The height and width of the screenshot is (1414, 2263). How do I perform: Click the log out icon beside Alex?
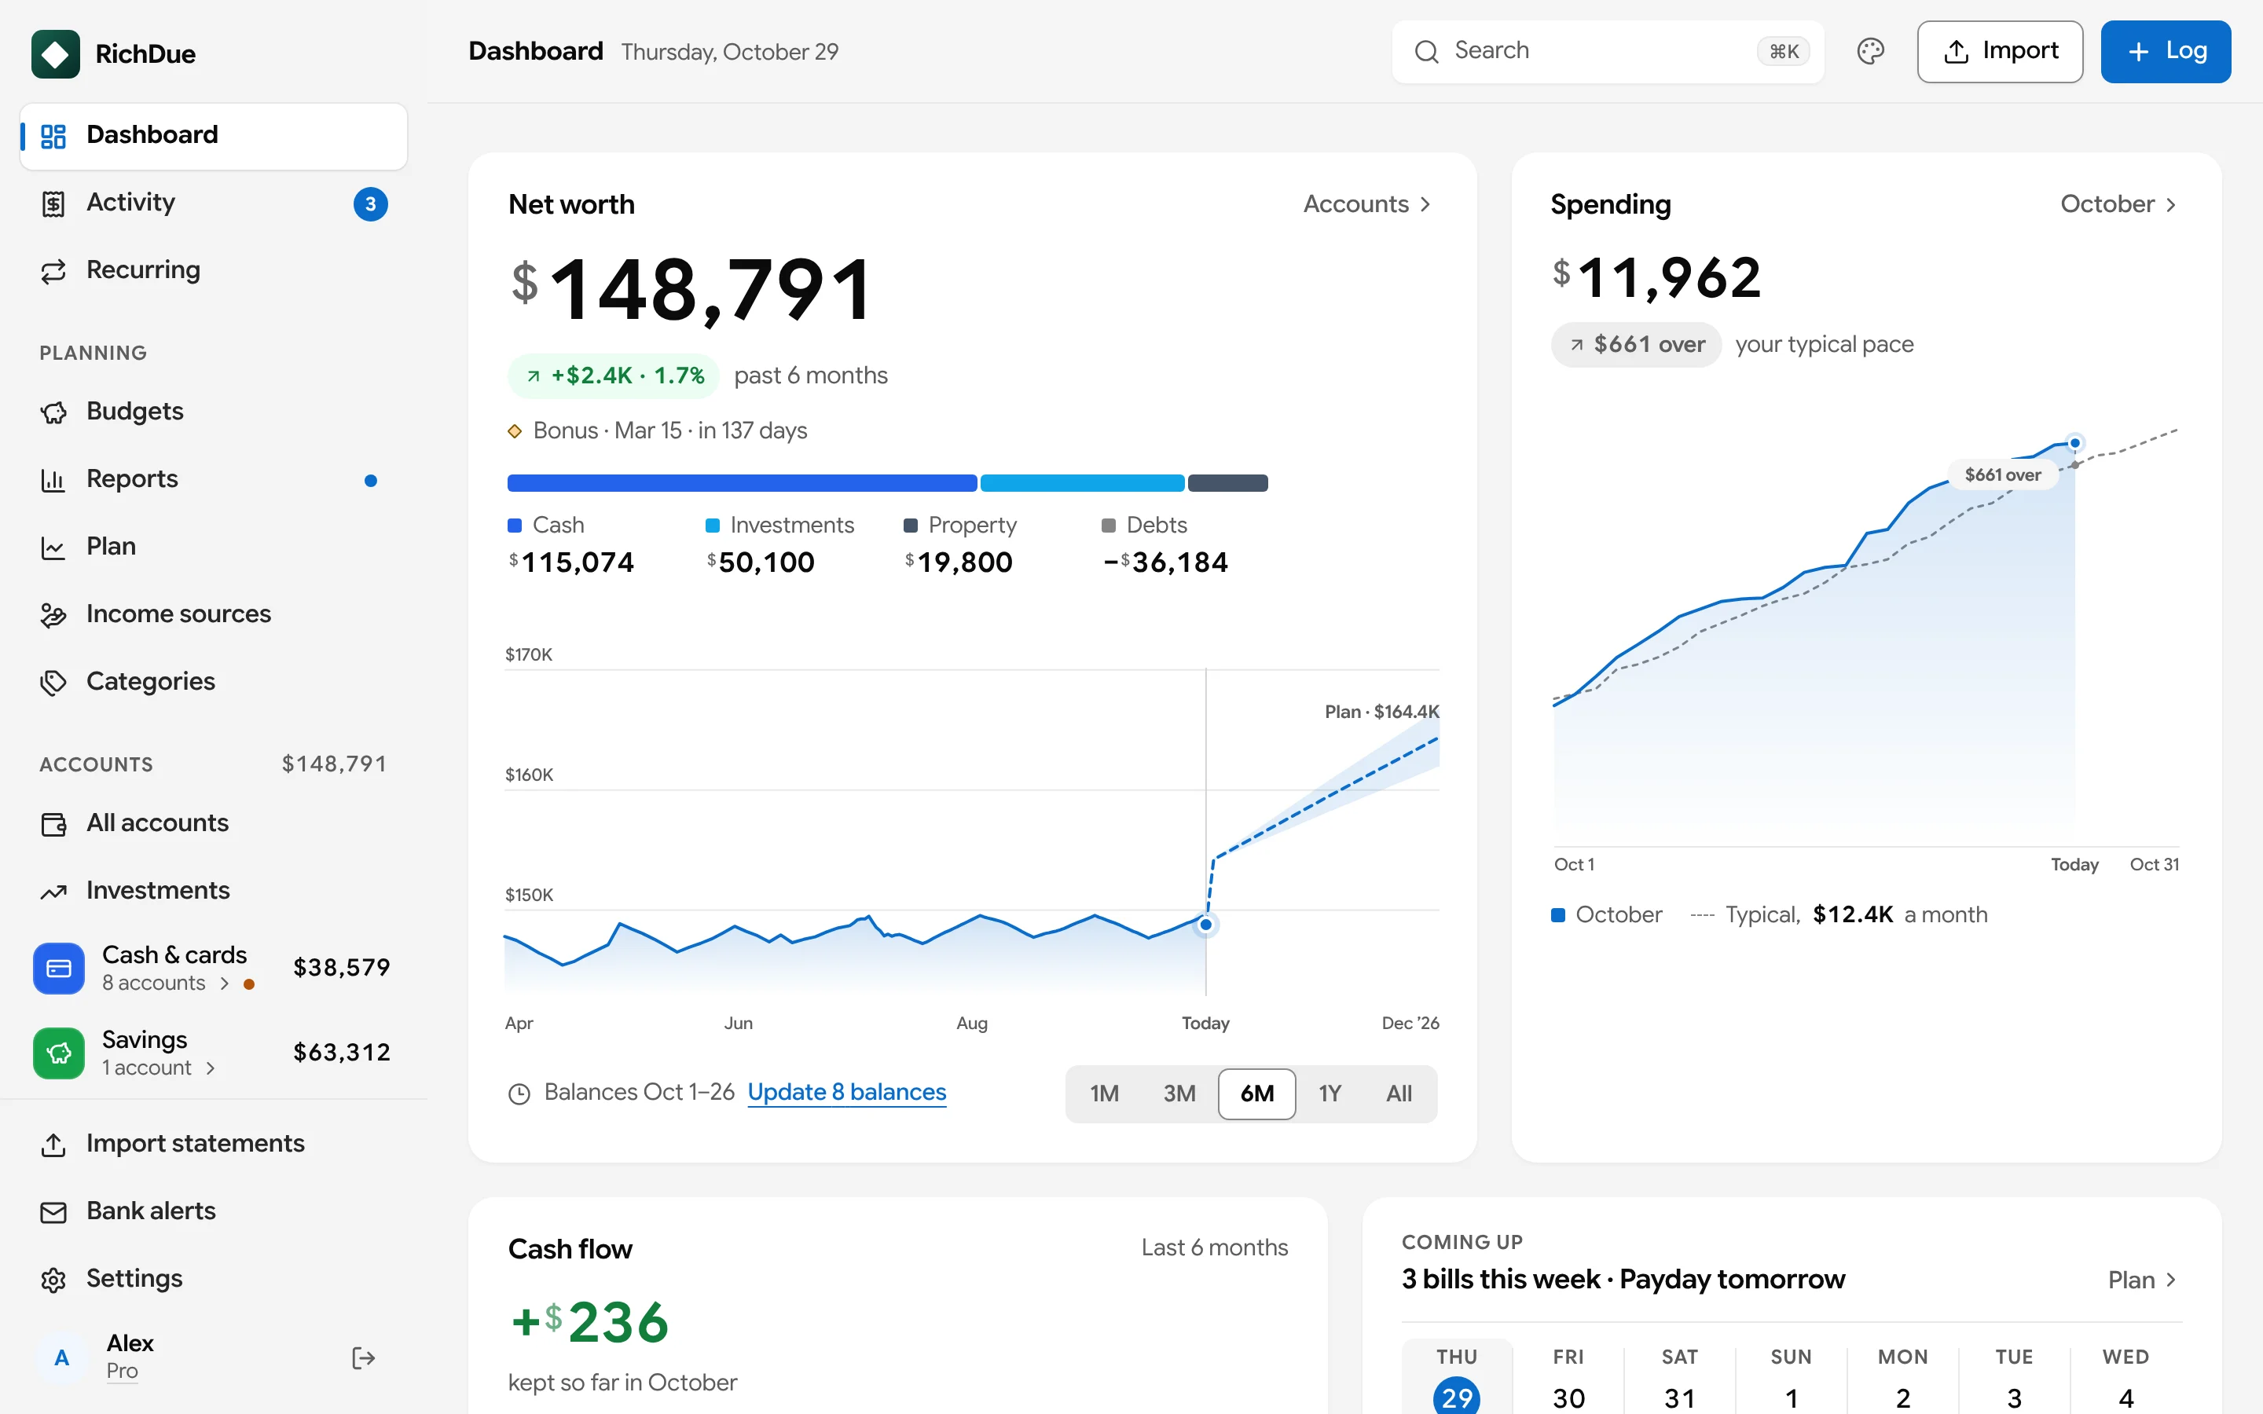click(364, 1358)
